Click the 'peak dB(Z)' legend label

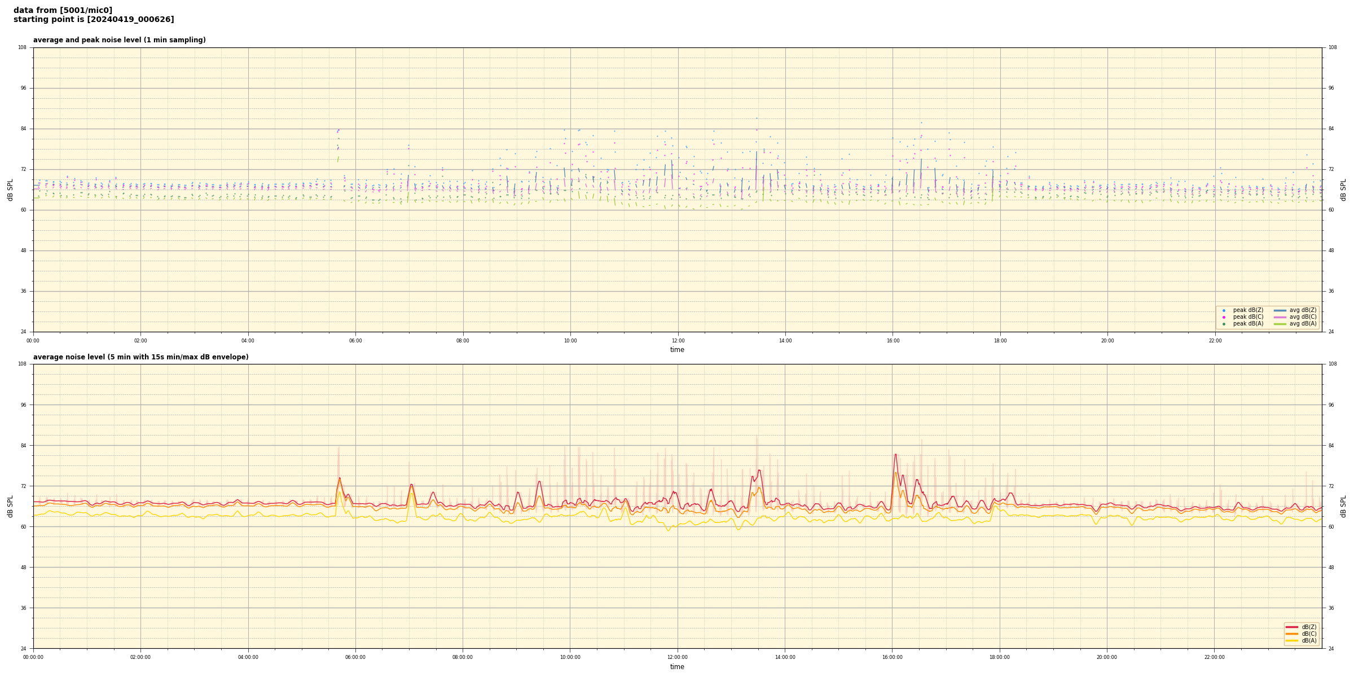(x=1248, y=310)
